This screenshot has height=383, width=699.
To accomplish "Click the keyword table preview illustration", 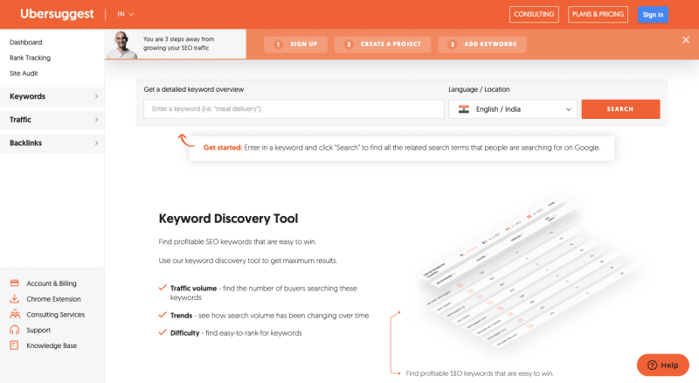I will click(x=530, y=272).
